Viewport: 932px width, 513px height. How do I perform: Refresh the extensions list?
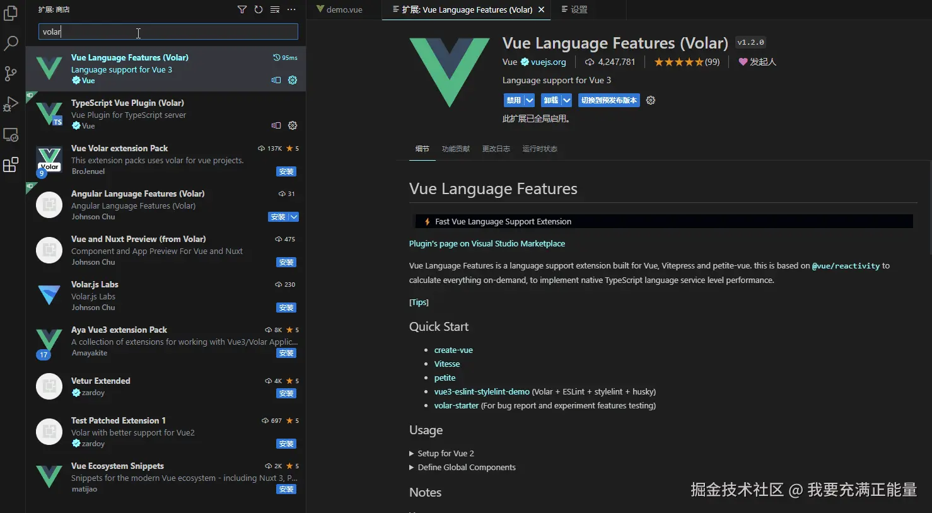[259, 9]
